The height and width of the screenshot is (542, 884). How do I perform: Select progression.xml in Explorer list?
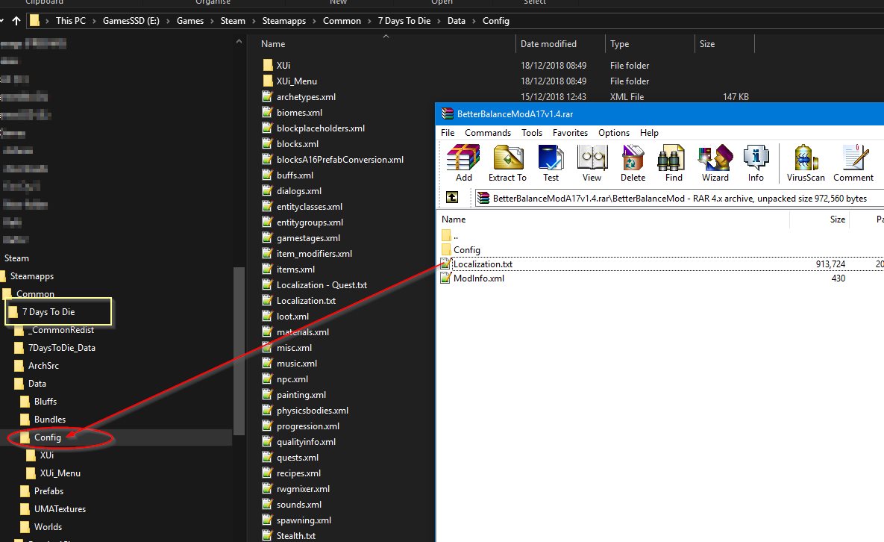click(308, 426)
